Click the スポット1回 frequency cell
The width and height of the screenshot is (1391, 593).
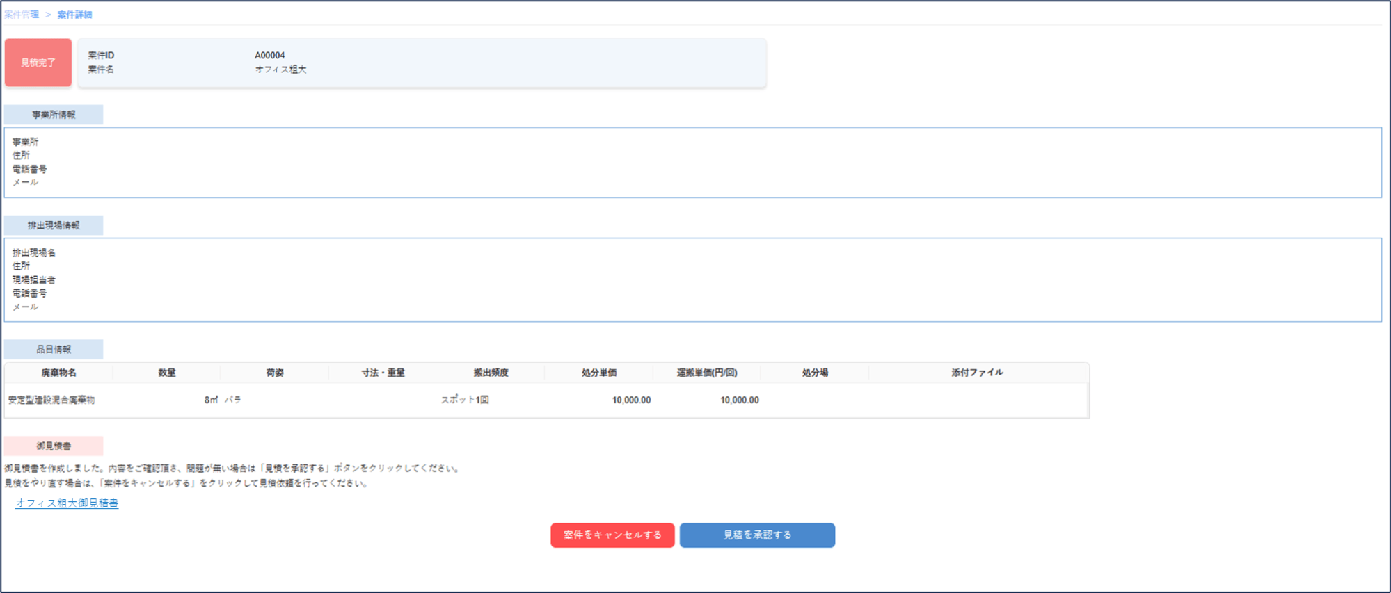tap(465, 400)
